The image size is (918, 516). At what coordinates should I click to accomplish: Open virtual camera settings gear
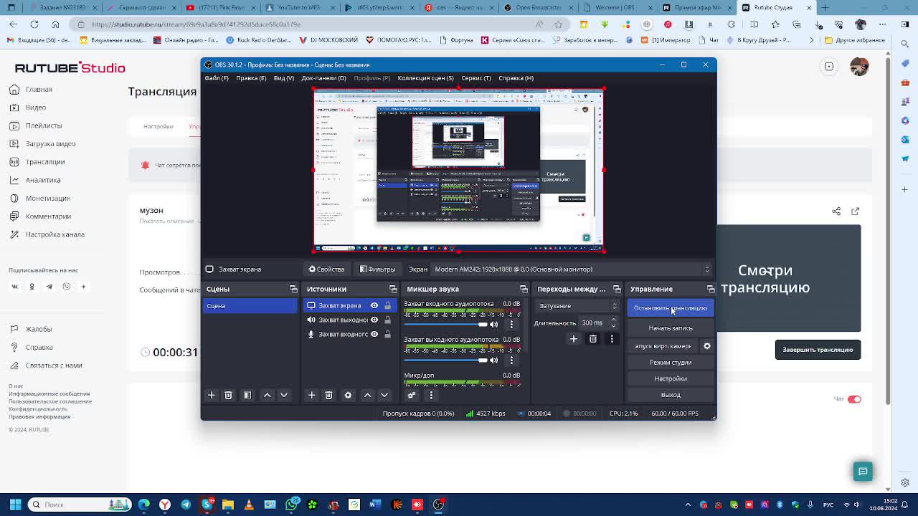pos(706,346)
